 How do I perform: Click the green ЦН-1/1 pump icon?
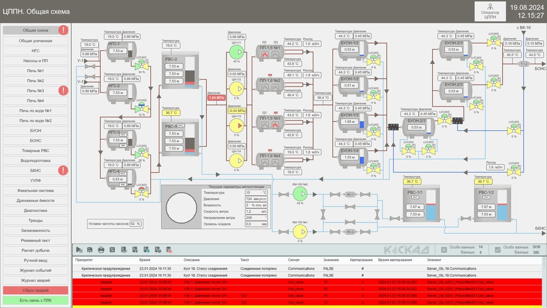(x=237, y=51)
